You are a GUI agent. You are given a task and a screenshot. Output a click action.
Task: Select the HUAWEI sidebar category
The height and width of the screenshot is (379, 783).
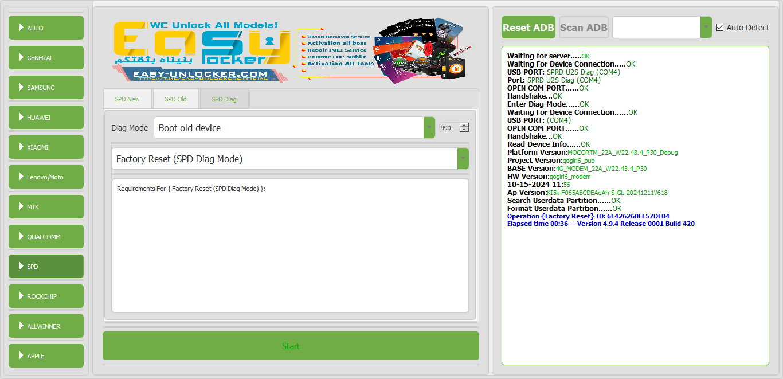46,118
